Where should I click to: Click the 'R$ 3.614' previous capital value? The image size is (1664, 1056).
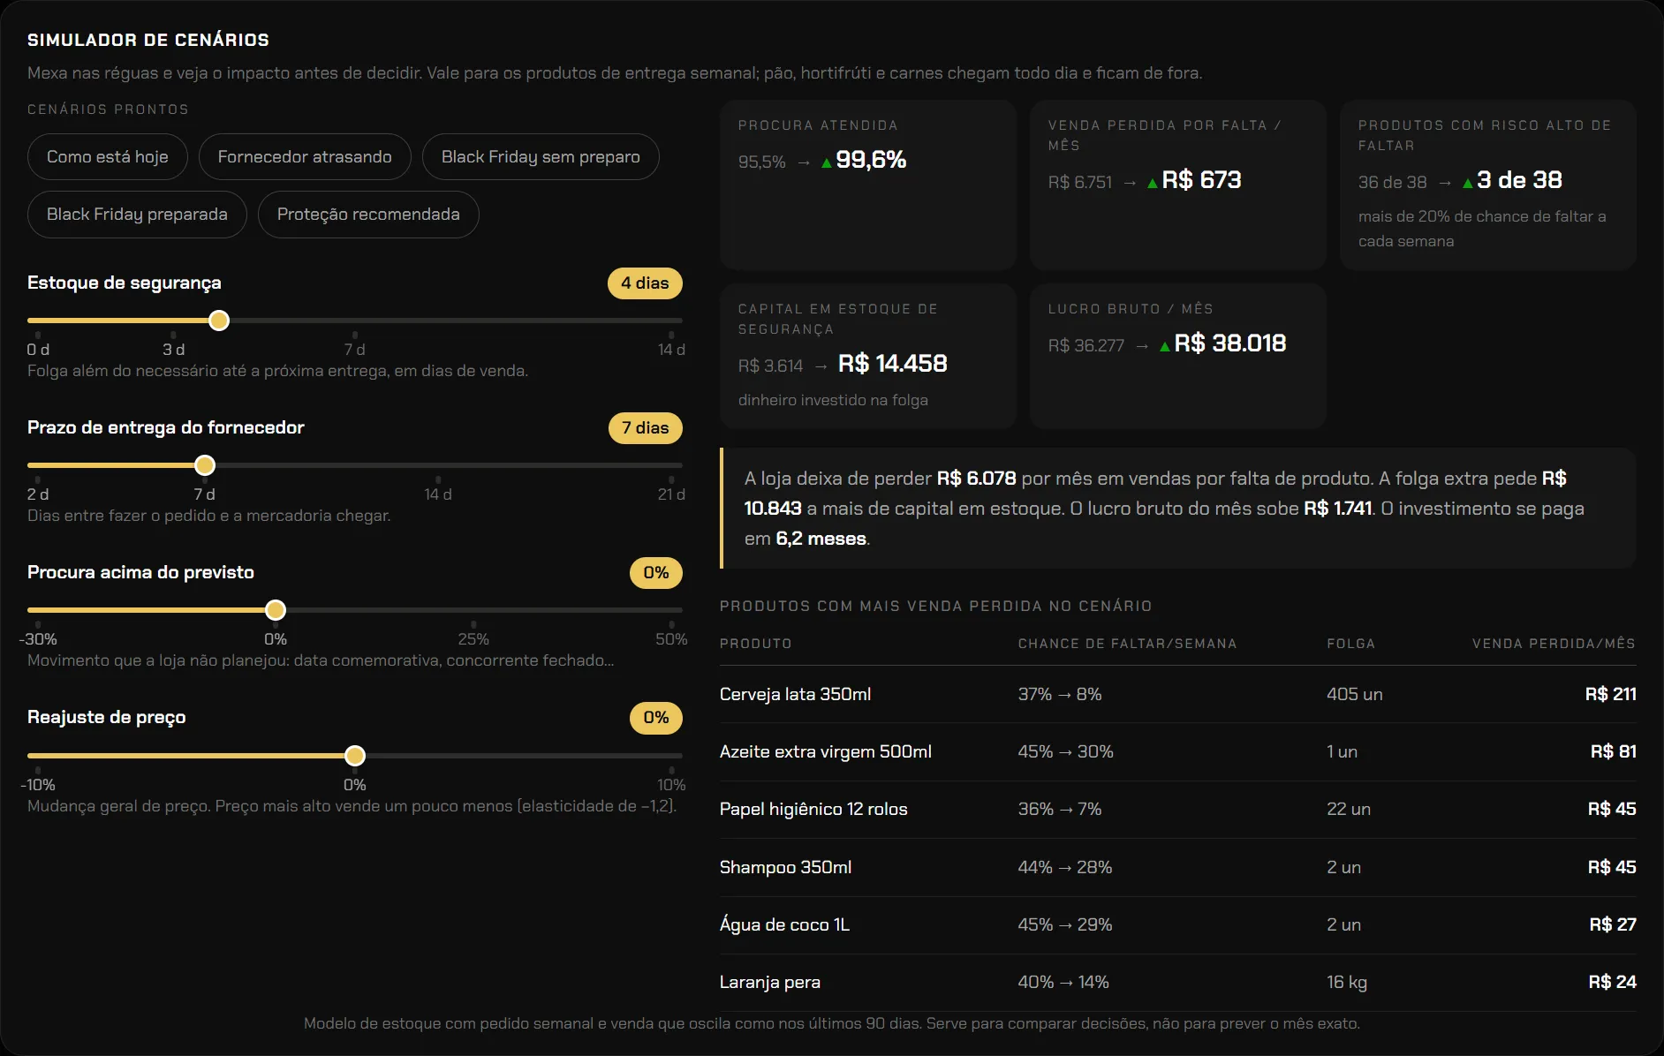point(770,366)
